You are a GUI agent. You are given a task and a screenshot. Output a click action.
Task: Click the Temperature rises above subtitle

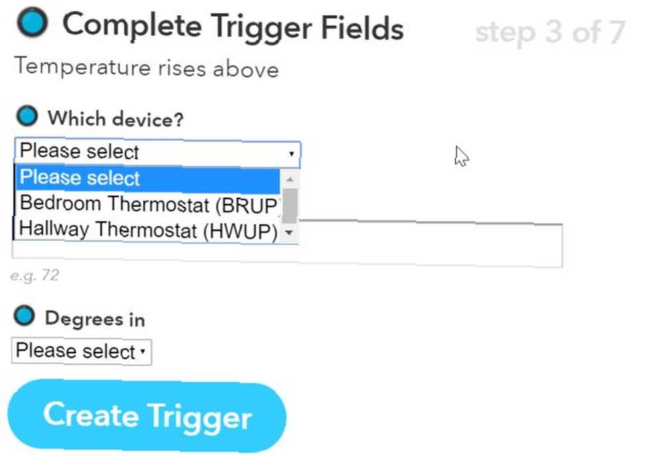tap(147, 68)
